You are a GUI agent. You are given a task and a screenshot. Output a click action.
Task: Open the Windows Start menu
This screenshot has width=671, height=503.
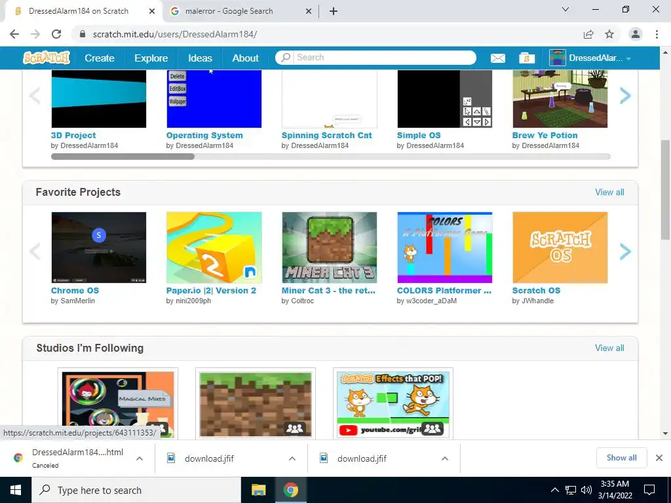[x=16, y=490]
